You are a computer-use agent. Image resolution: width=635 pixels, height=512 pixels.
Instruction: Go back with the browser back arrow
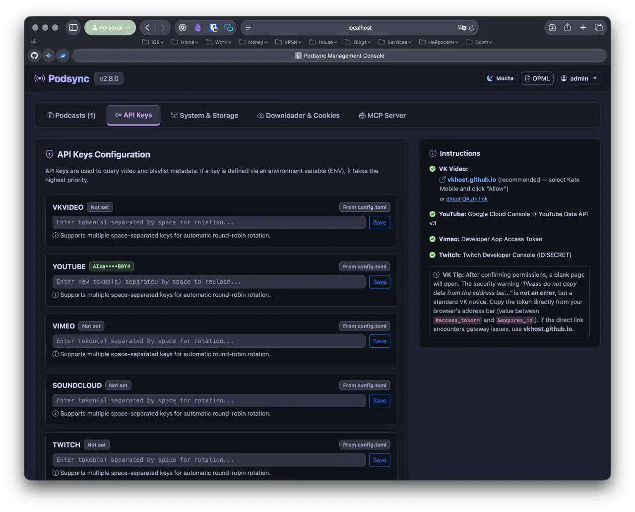pos(147,28)
